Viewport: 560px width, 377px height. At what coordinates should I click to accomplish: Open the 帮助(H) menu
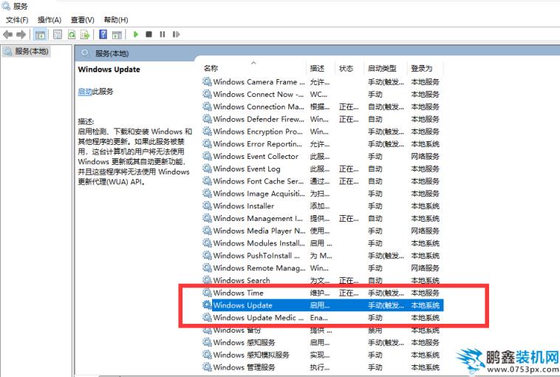coord(116,20)
